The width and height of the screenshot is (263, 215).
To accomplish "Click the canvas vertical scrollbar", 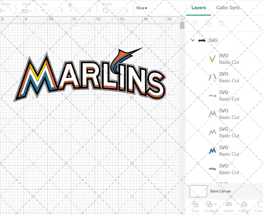I will [182, 25].
